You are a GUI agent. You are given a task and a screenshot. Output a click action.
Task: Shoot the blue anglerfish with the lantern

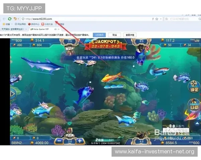click(83, 94)
